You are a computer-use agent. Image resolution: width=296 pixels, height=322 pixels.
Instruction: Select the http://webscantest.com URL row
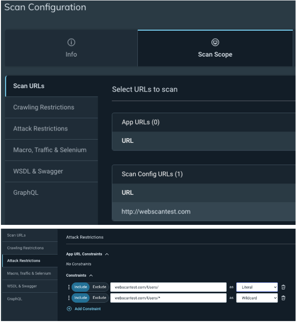point(156,212)
